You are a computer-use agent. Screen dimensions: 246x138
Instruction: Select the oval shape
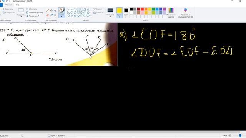(x=75, y=9)
